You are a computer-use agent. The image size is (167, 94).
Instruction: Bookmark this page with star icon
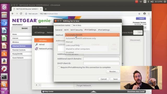pos(139,14)
